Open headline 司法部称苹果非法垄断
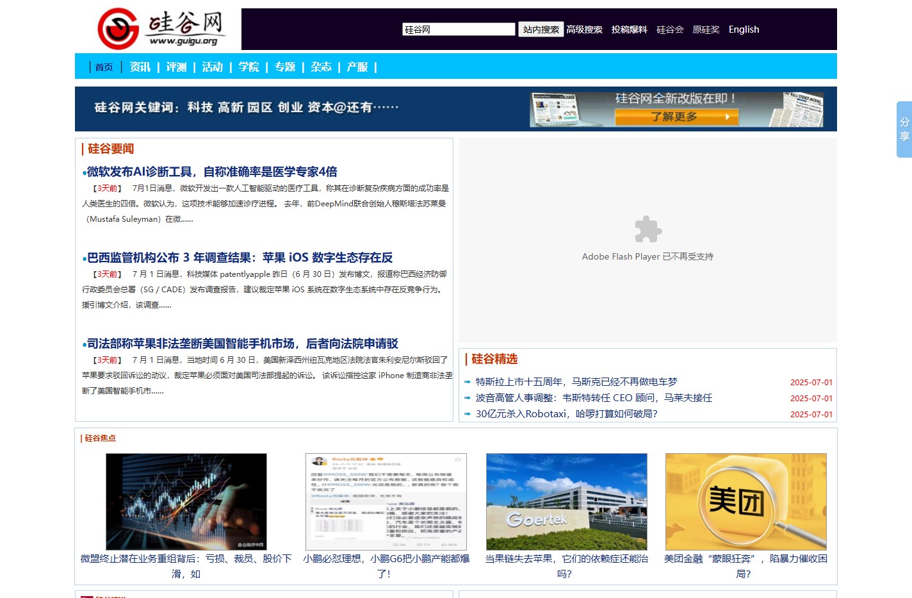The height and width of the screenshot is (598, 912). (243, 344)
